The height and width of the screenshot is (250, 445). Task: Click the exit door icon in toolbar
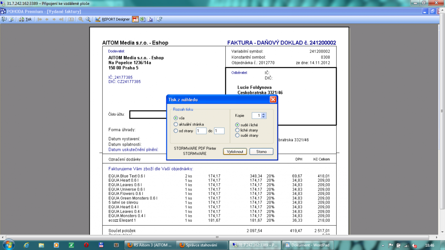(4, 19)
